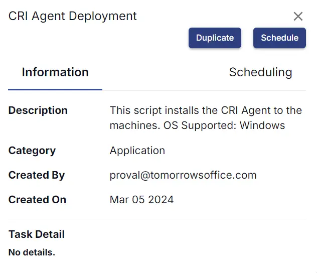The width and height of the screenshot is (317, 273).
Task: Click the CRI Agent Deployment title
Action: (73, 16)
